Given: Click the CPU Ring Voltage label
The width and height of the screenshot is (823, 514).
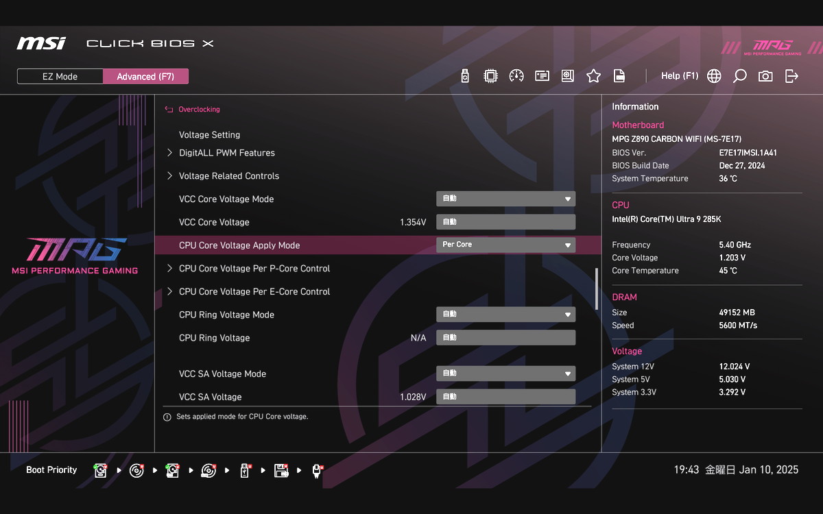Looking at the screenshot, I should (x=214, y=339).
